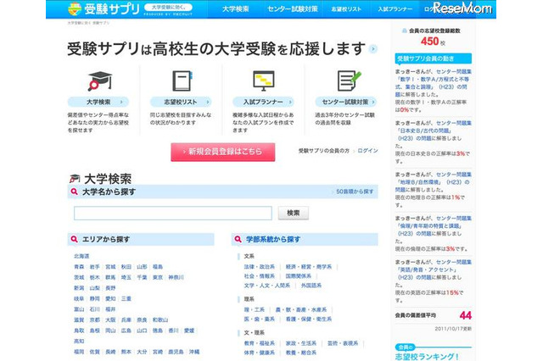Click the 志望校リスト pill button
The height and width of the screenshot is (361, 543).
point(181,102)
